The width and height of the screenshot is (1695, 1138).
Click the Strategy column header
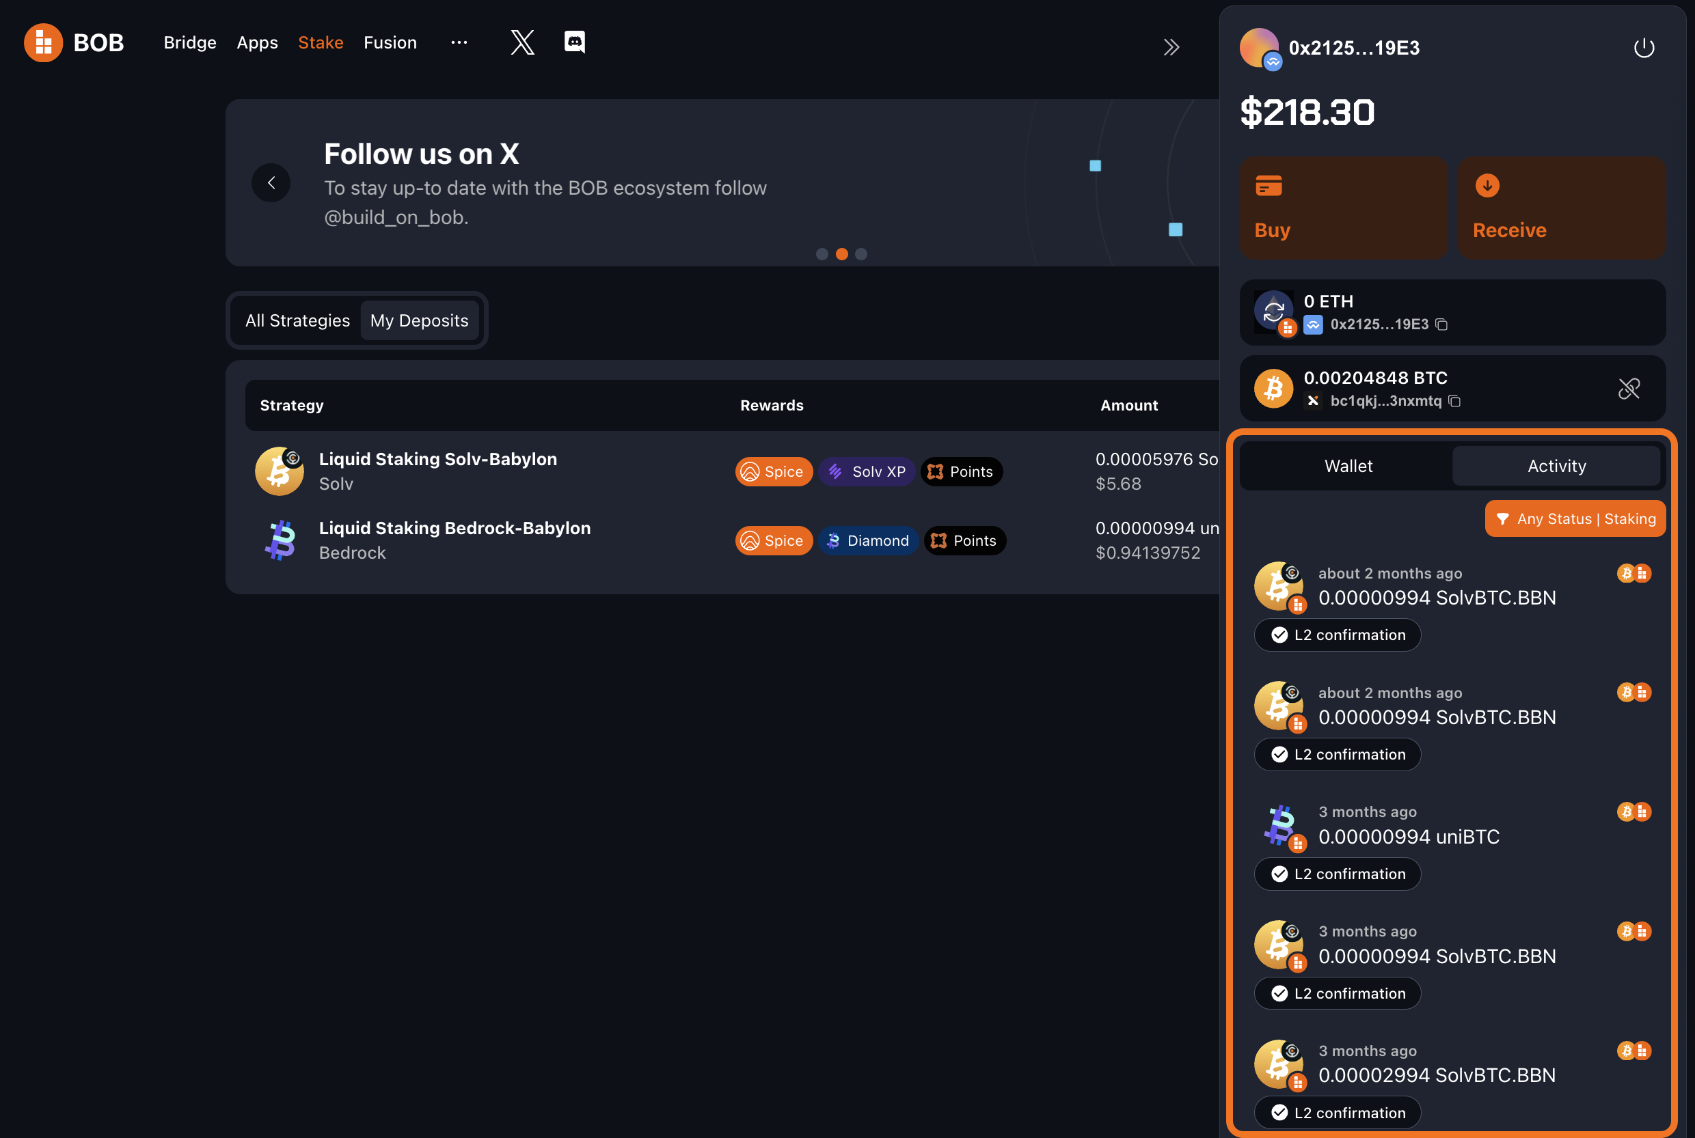point(292,406)
